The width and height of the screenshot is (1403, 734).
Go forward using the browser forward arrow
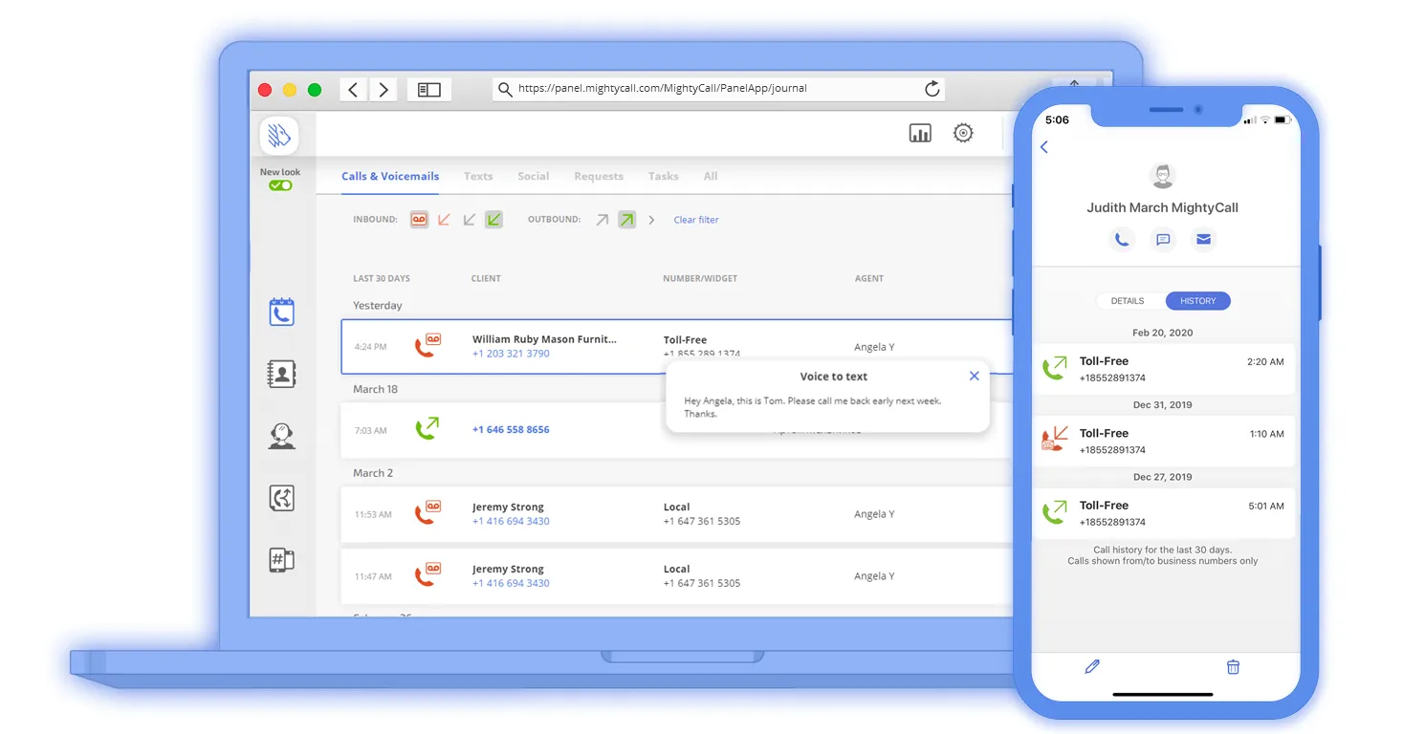tap(384, 90)
